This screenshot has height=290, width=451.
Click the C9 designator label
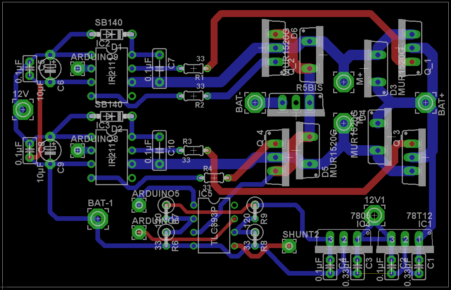[x=61, y=168]
